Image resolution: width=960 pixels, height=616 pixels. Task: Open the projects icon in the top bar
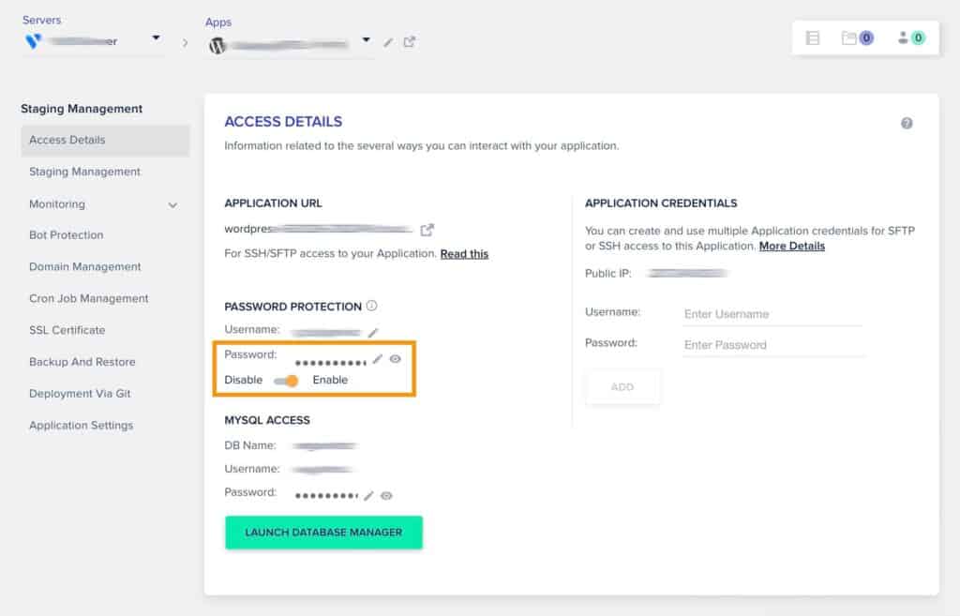856,39
